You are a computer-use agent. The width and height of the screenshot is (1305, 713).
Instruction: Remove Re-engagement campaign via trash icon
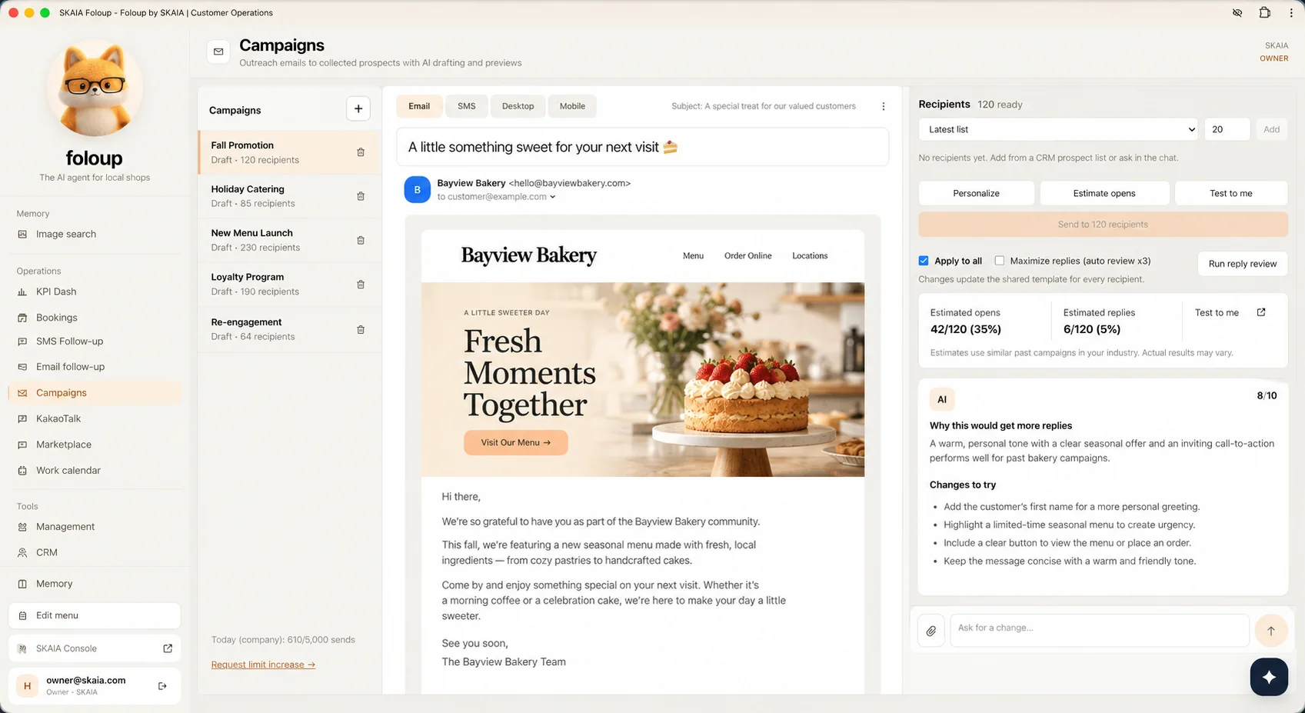point(361,329)
